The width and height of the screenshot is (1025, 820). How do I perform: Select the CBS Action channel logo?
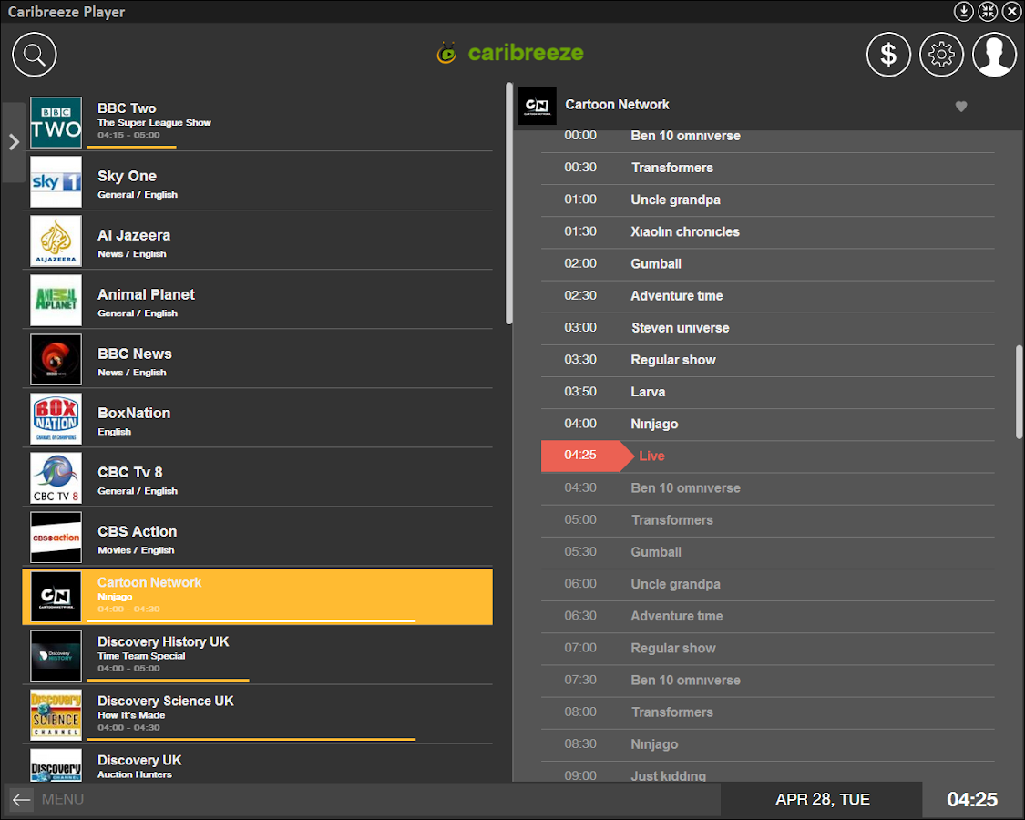[56, 537]
